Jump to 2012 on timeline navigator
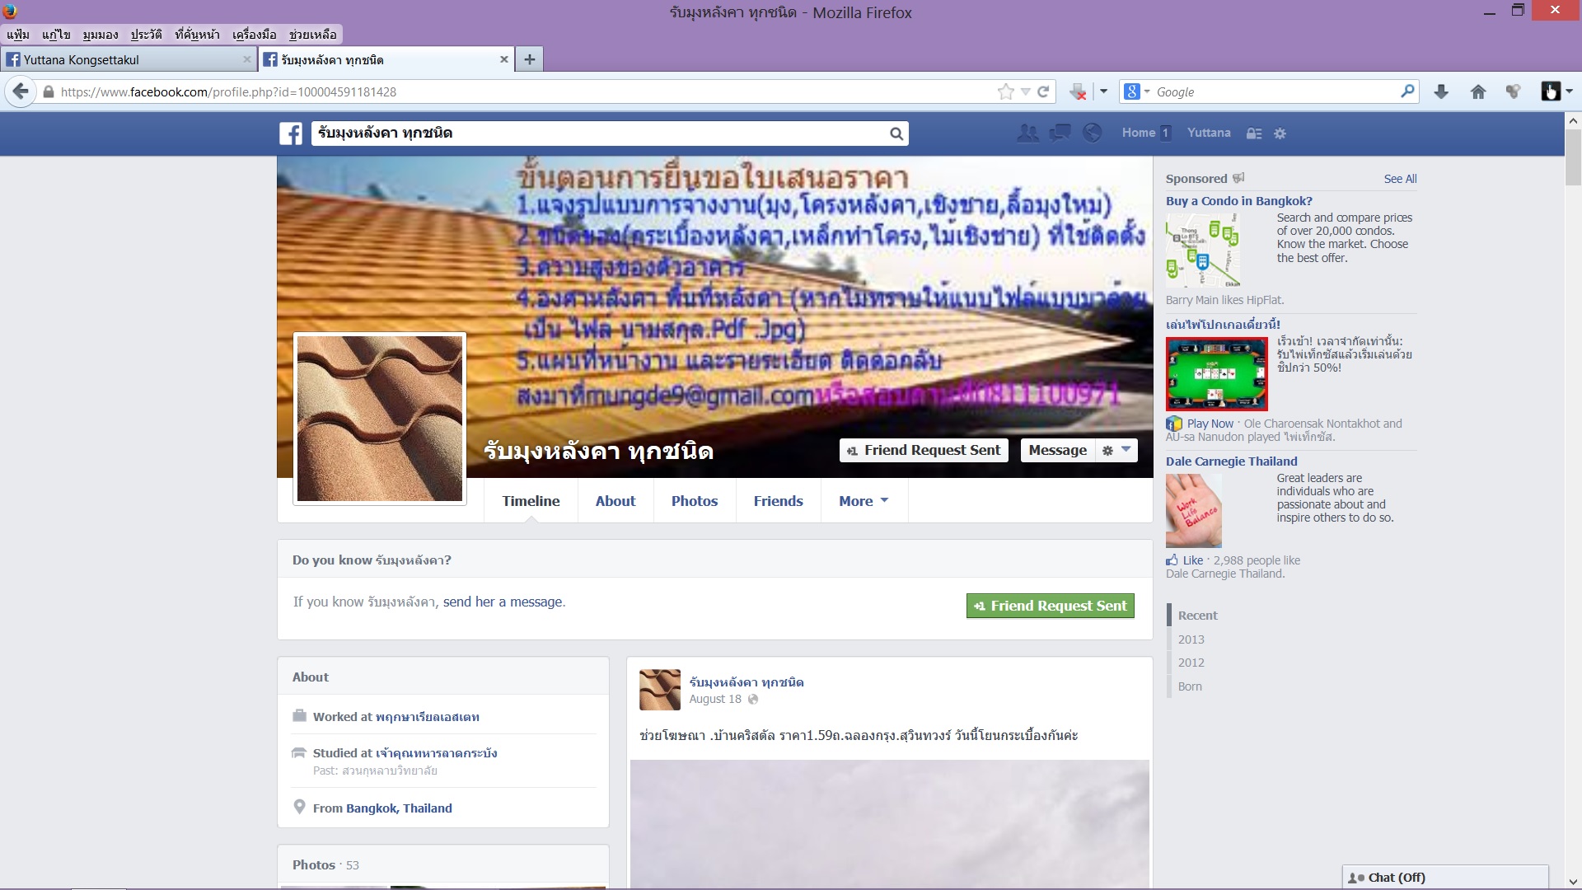Screen dimensions: 1582x890 pos(1191,663)
